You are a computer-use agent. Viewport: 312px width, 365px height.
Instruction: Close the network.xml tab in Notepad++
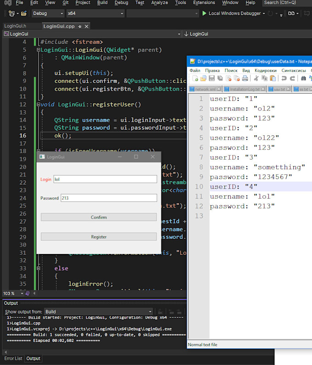coord(219,89)
